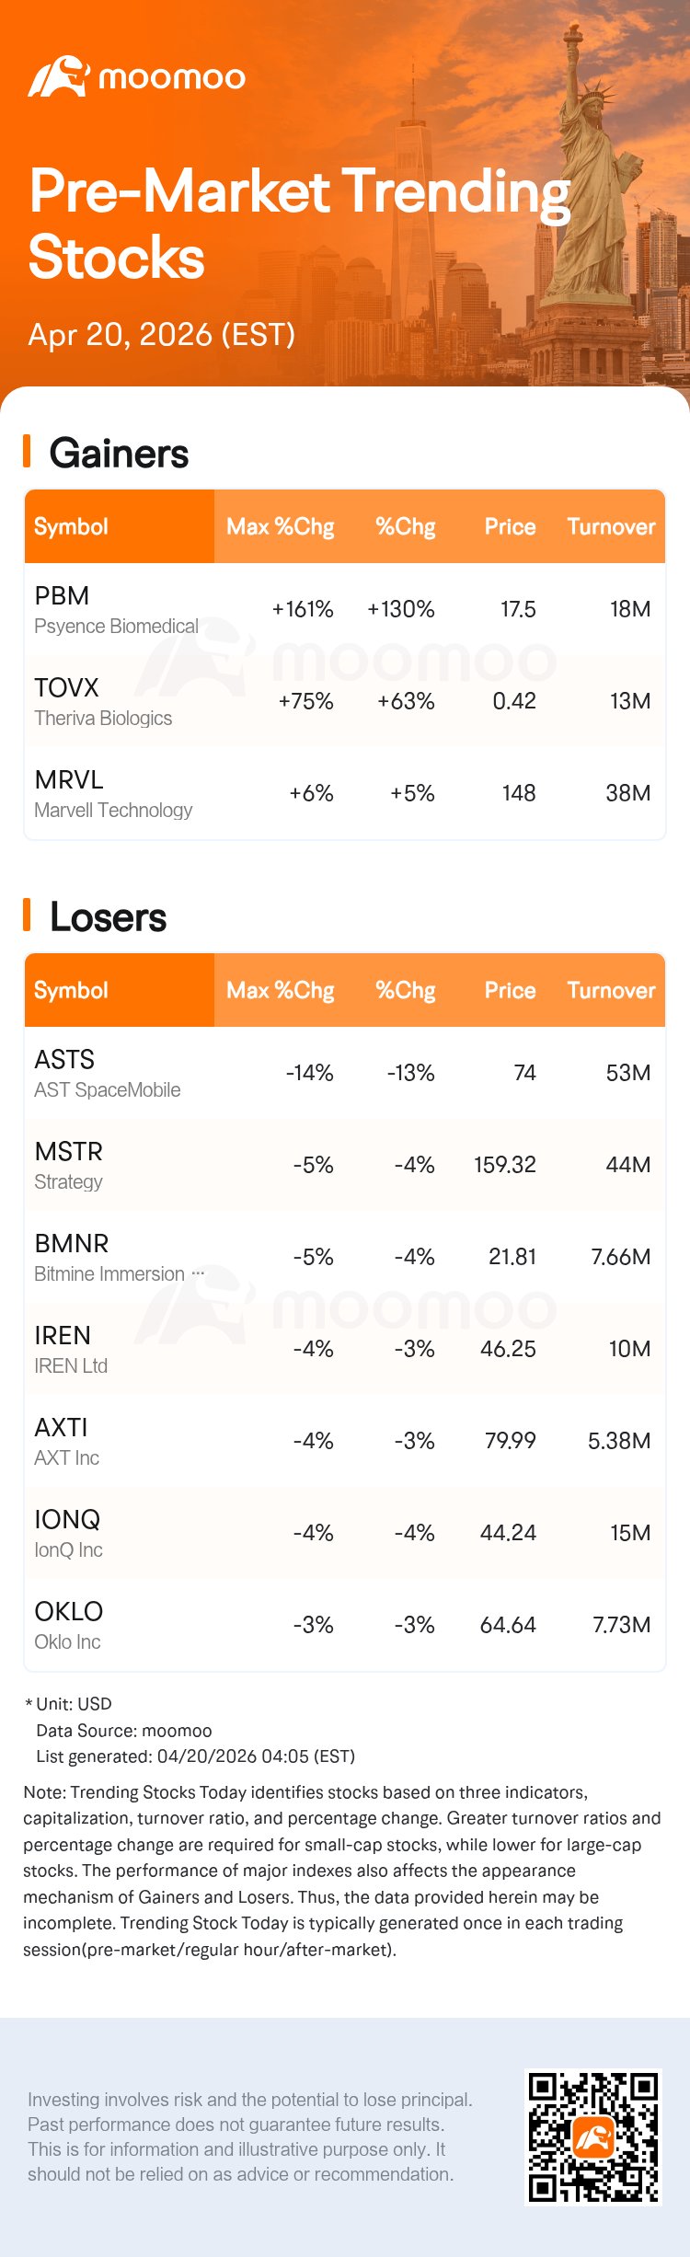Click the Losers section heading
The height and width of the screenshot is (2257, 690).
tap(108, 917)
